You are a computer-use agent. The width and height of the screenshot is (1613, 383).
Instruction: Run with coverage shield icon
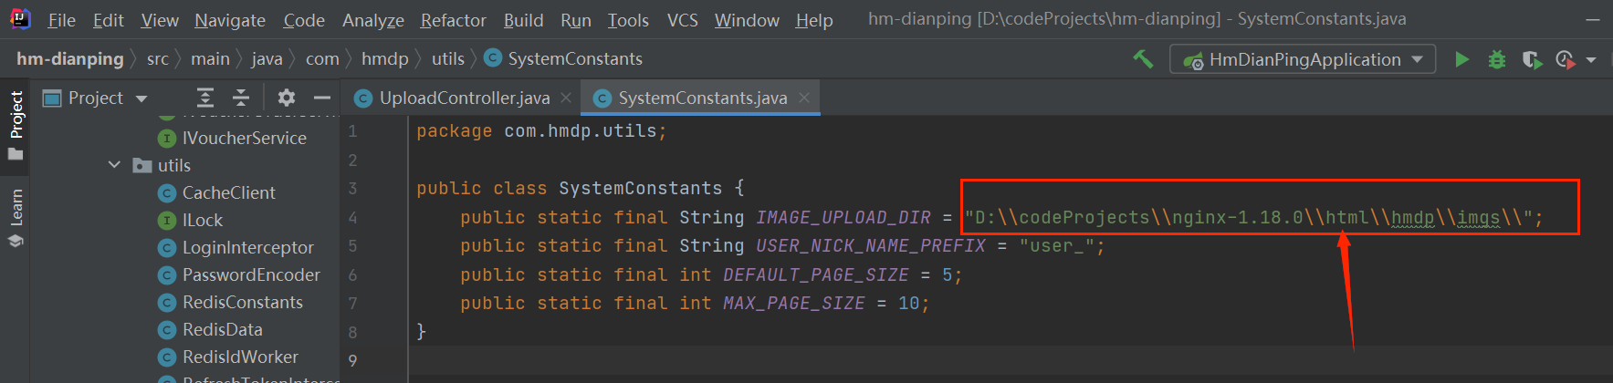[1533, 59]
